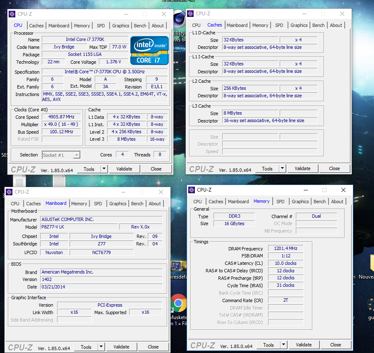374x353 pixels.
Task: Click the BIOS date 03/21/2014 field
Action: [101, 287]
